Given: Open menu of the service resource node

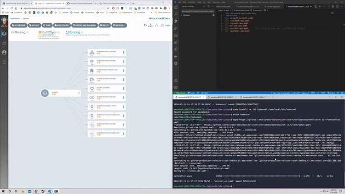Looking at the screenshot, I should (123, 53).
